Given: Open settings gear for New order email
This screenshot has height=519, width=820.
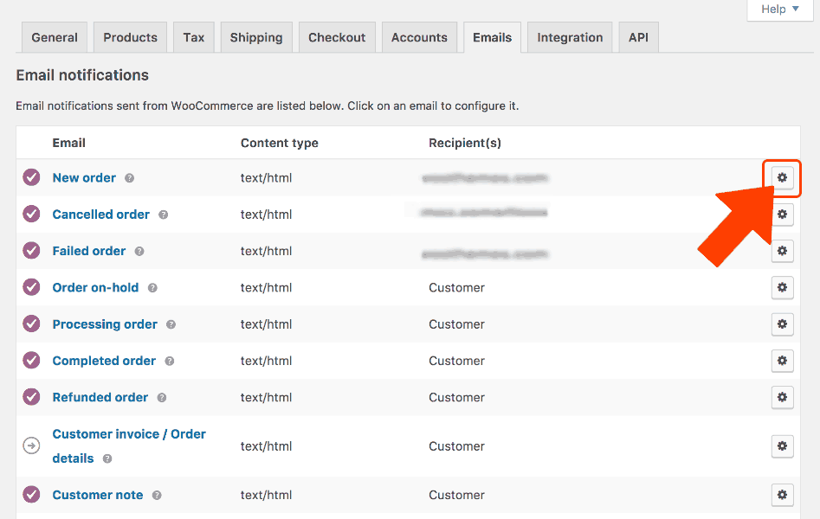Looking at the screenshot, I should 782,177.
